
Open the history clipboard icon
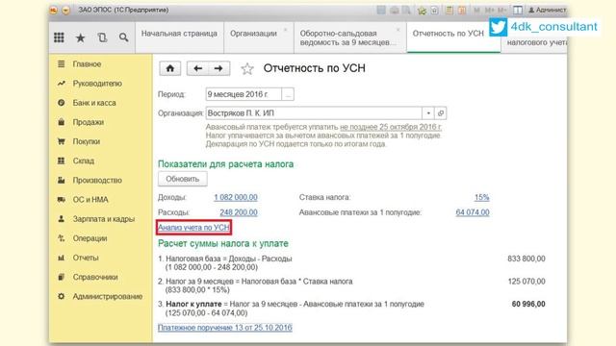(x=102, y=37)
